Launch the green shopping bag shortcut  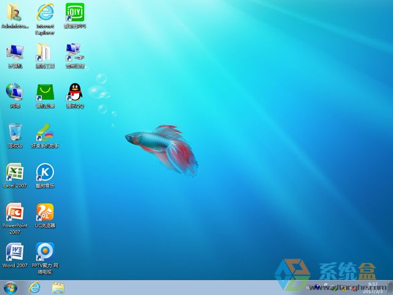[x=45, y=96]
